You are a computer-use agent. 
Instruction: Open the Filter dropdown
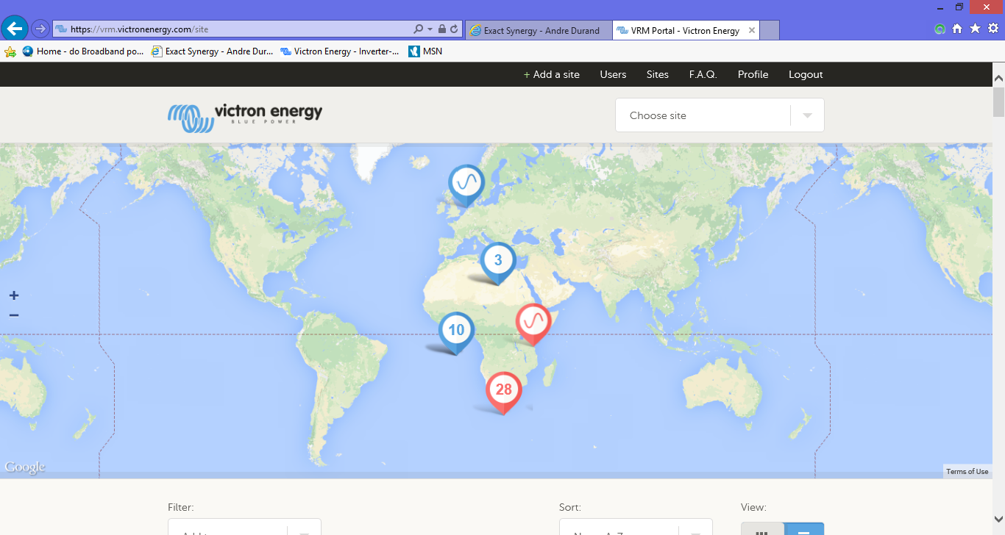tap(244, 529)
